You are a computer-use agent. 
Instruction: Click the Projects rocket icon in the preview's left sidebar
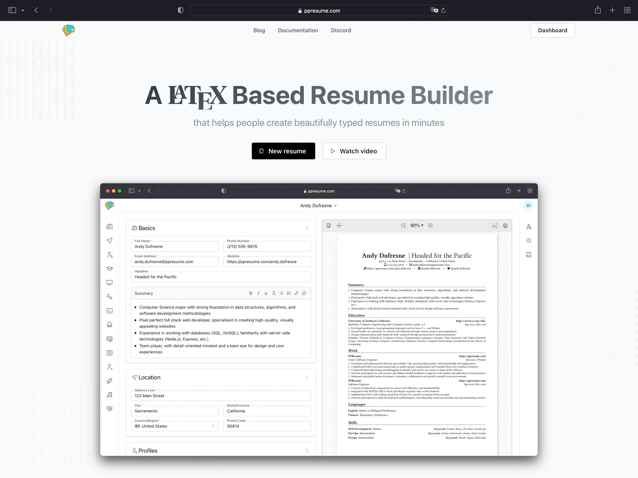(x=110, y=381)
